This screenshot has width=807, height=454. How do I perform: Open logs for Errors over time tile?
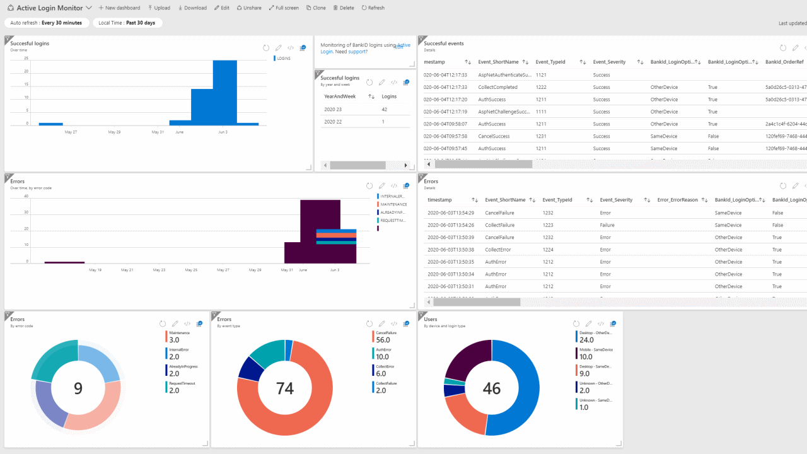pyautogui.click(x=406, y=186)
